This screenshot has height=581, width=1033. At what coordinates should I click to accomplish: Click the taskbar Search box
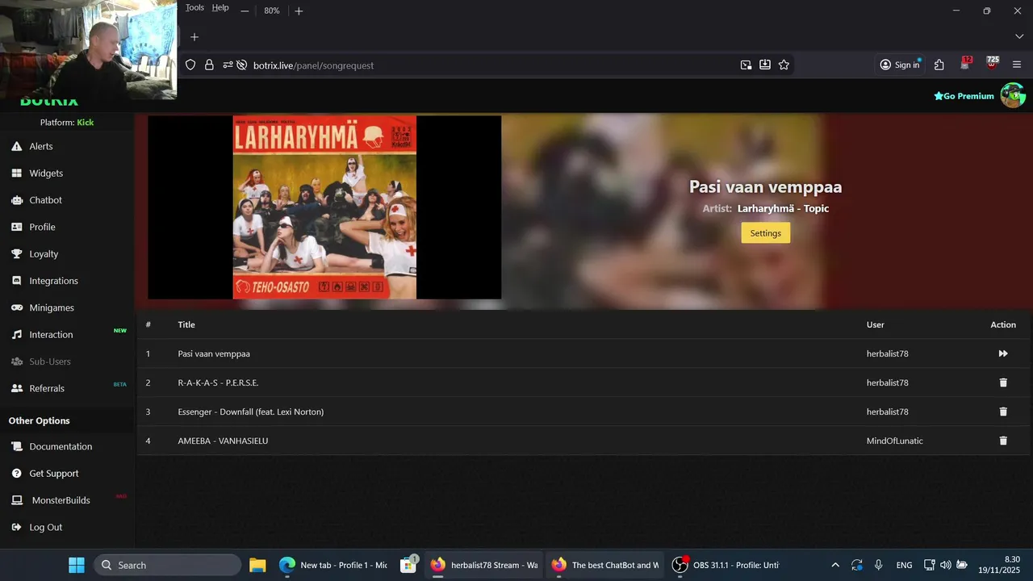coord(167,565)
